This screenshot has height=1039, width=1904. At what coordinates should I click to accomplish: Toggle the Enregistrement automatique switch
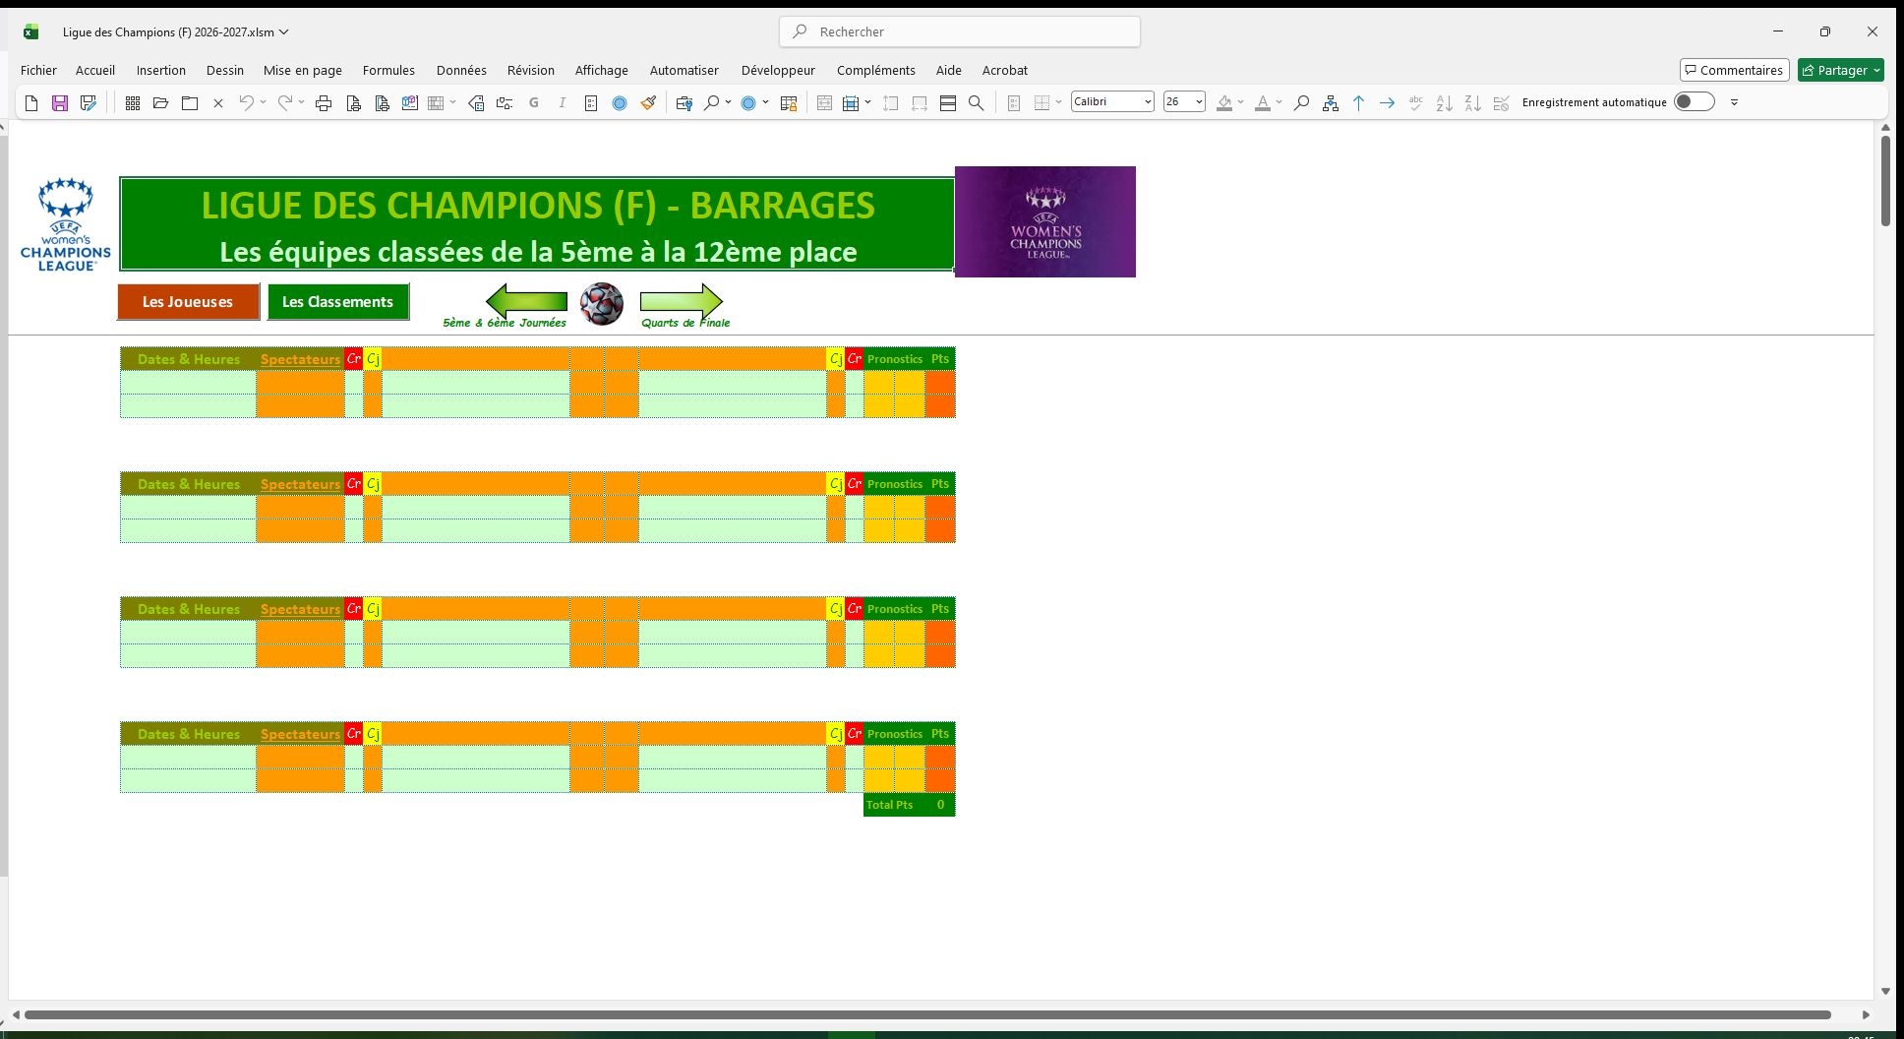click(1694, 101)
